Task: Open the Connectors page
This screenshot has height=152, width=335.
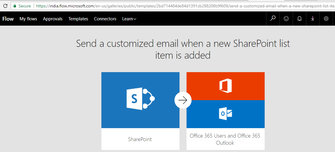Action: pos(105,19)
